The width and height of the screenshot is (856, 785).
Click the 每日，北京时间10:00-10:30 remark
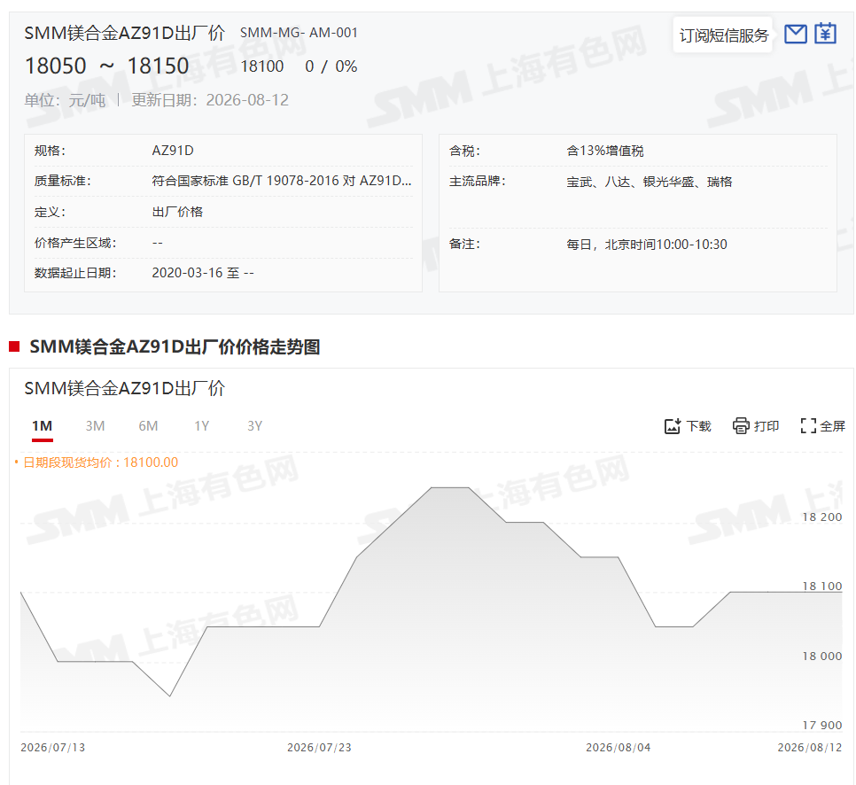pos(647,244)
